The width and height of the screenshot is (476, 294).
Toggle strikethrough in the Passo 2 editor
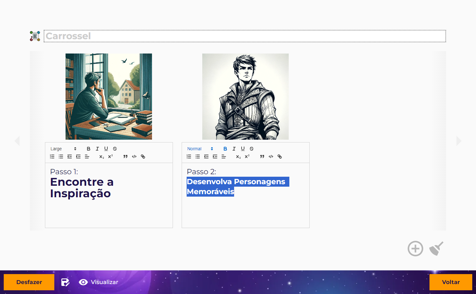(252, 149)
